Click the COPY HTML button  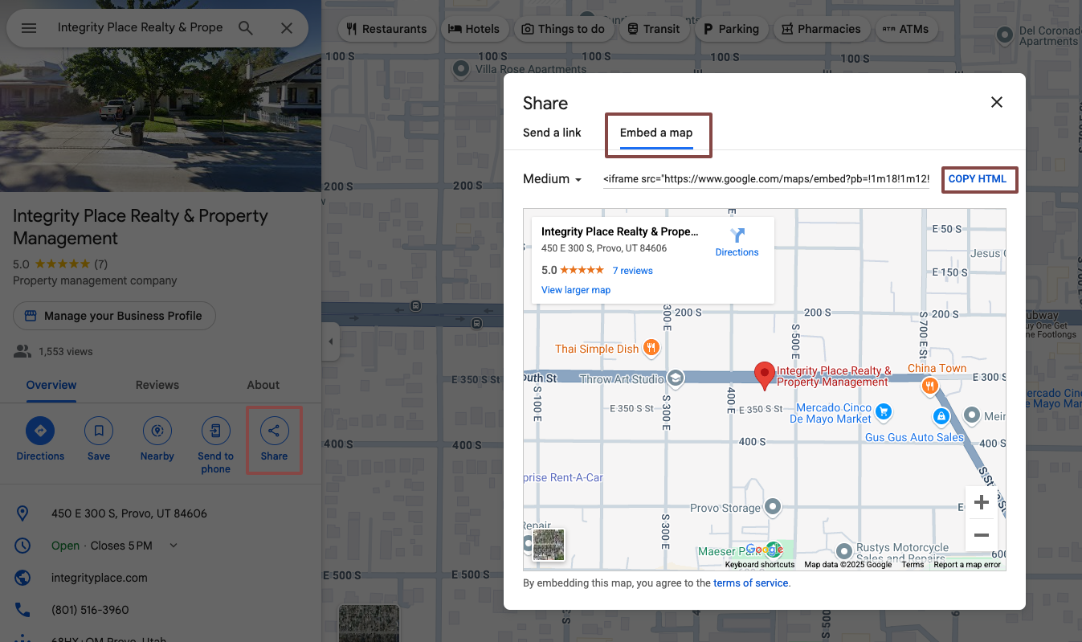[x=978, y=179]
